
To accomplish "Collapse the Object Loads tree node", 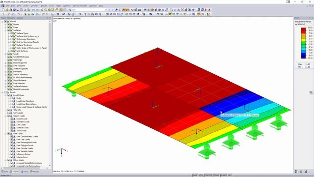I will pos(5,116).
